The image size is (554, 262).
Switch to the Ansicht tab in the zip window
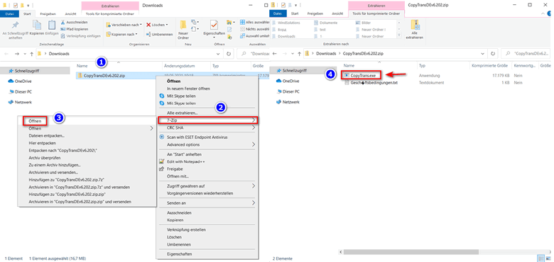[338, 13]
